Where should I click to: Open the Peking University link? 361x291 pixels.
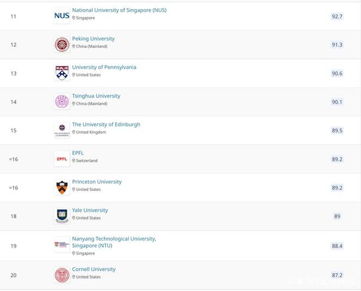tap(93, 39)
